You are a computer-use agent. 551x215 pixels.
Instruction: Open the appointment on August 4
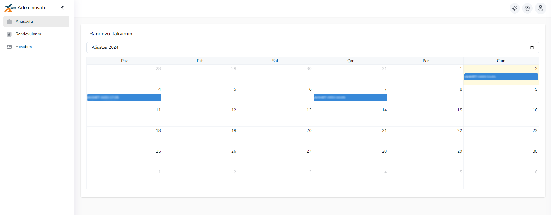tap(124, 97)
